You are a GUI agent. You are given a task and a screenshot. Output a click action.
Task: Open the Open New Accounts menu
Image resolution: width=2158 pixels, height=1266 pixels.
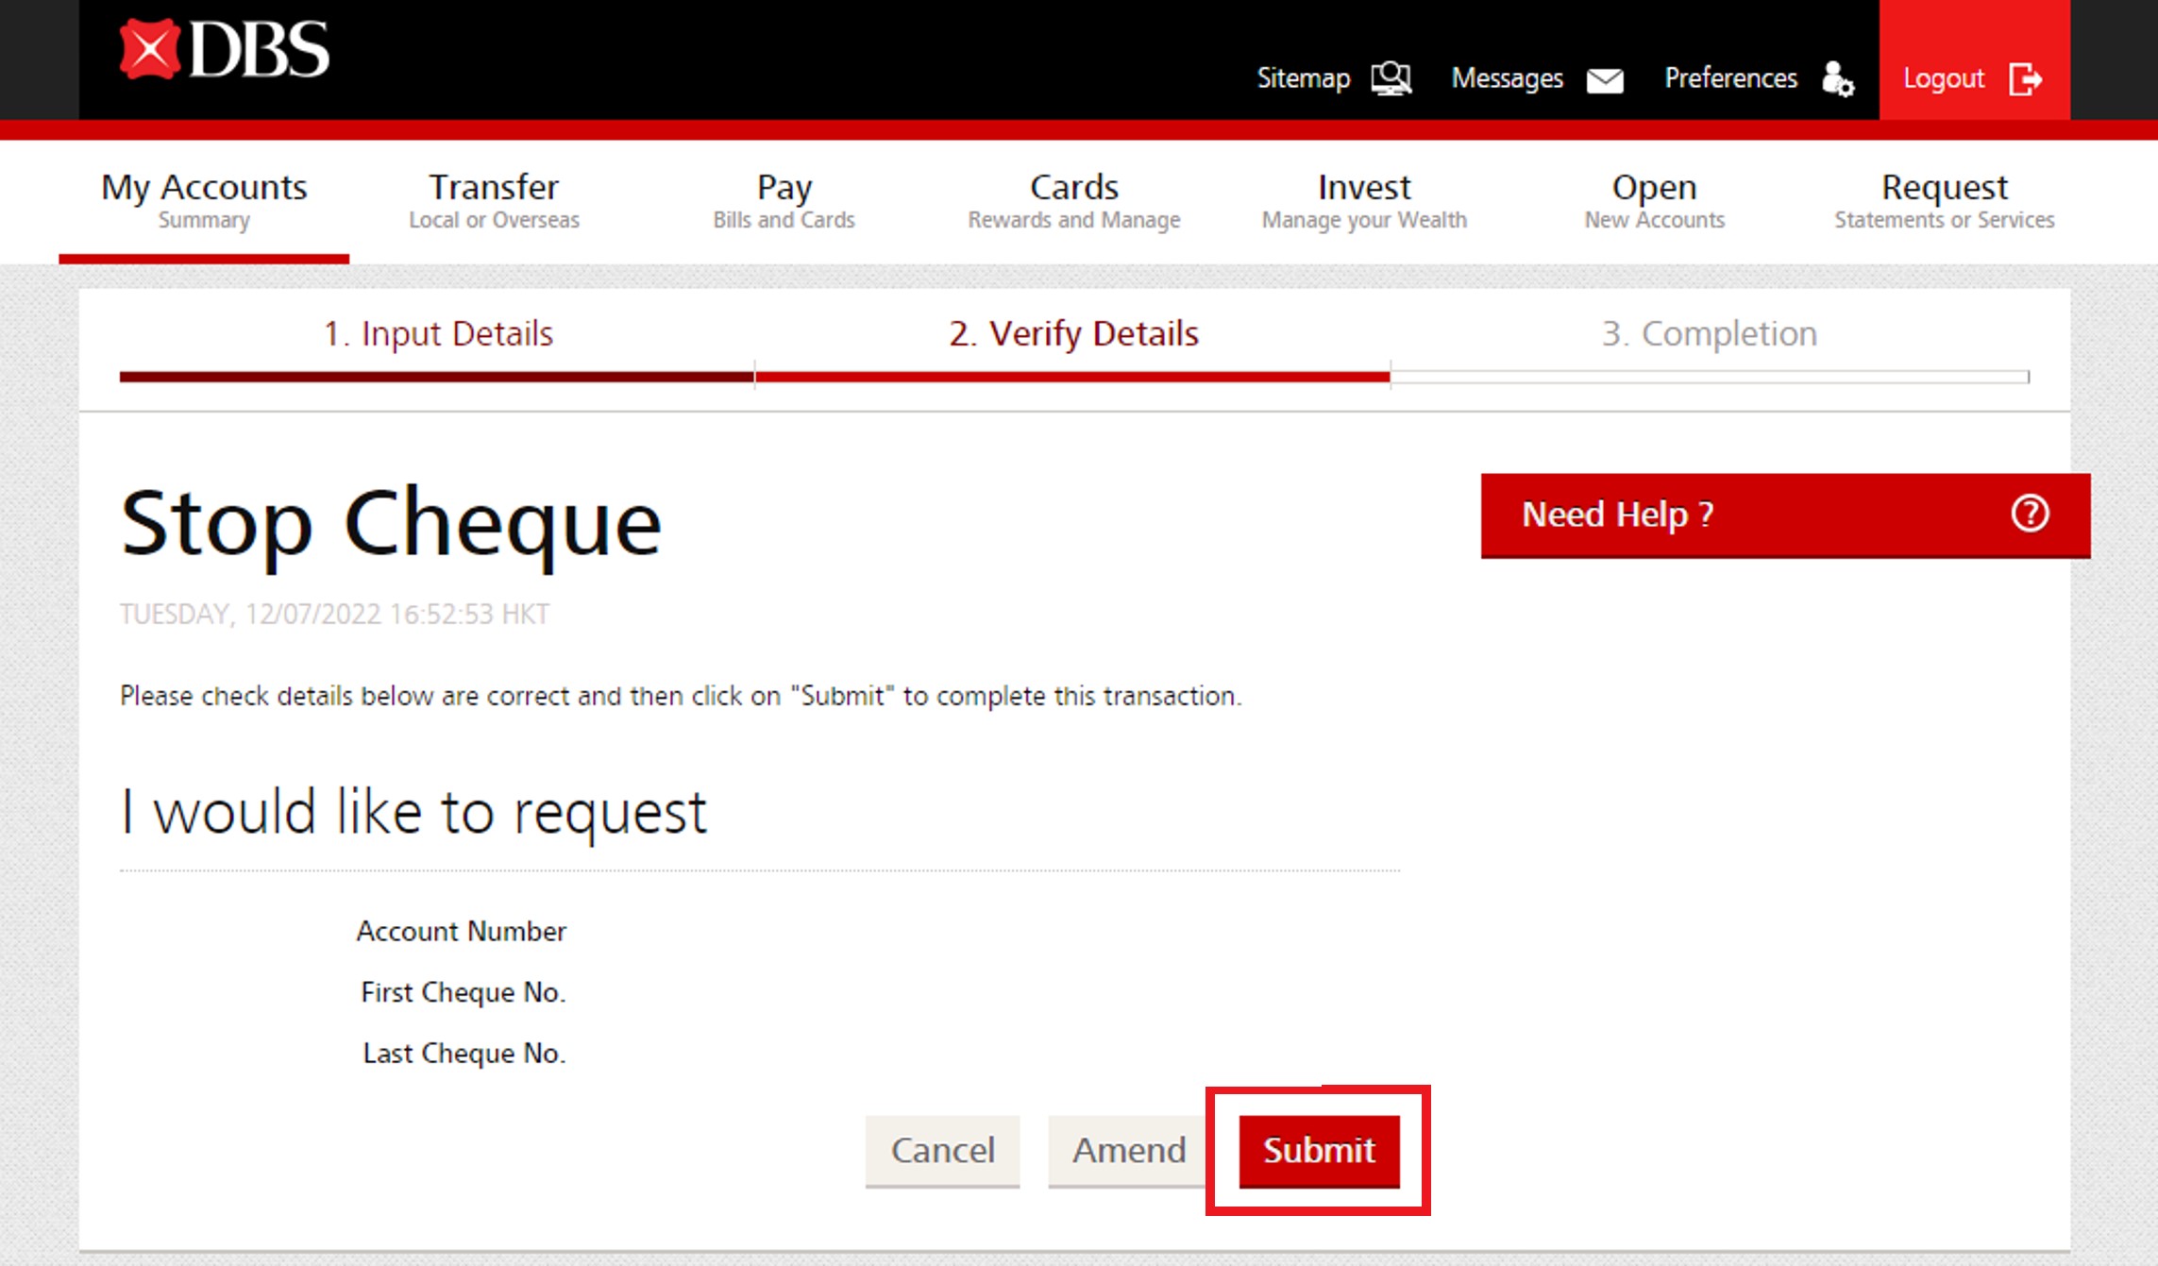(x=1654, y=200)
